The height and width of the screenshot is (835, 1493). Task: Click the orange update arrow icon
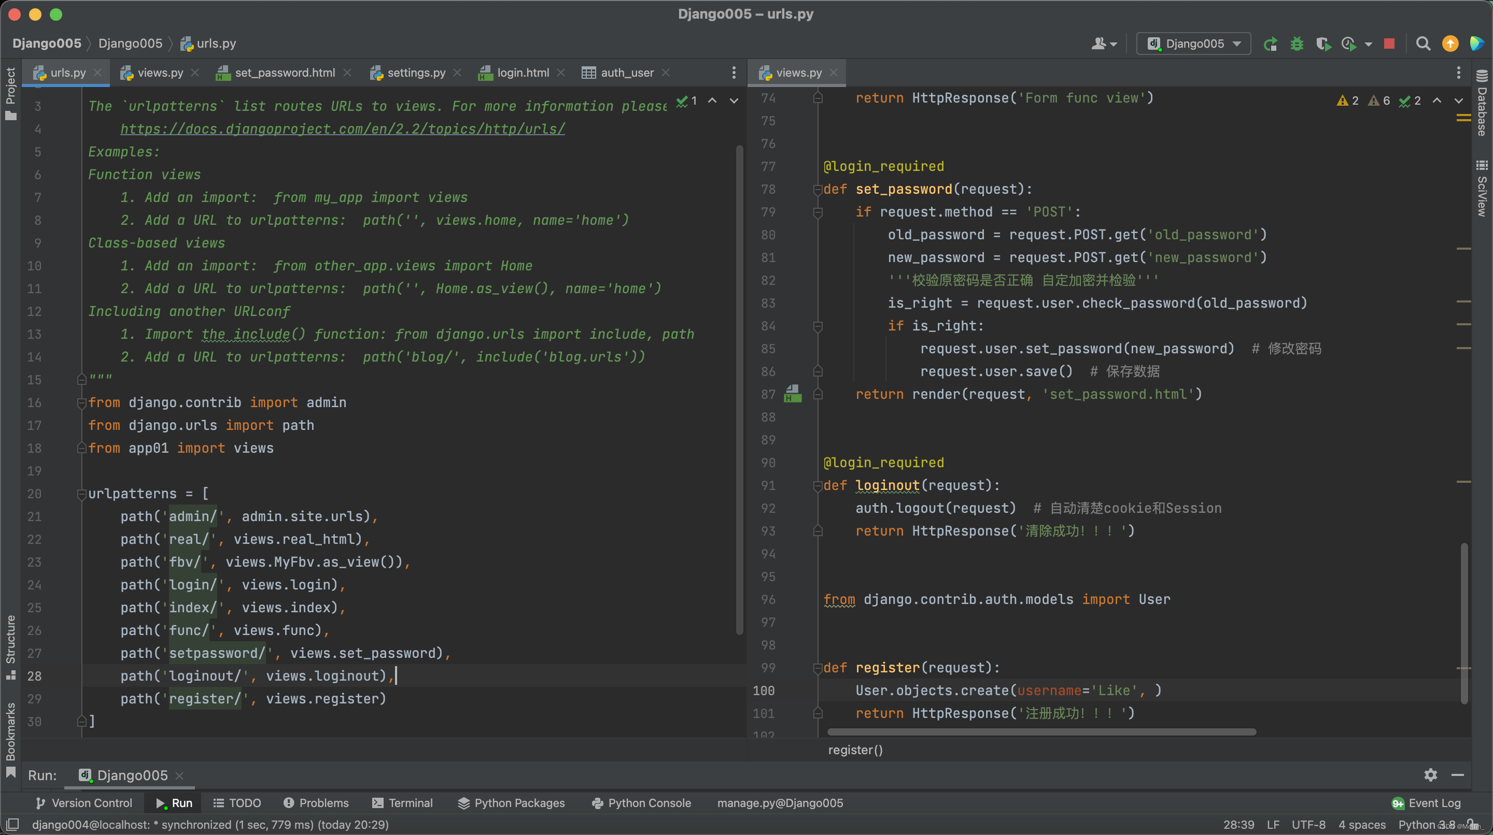pyautogui.click(x=1449, y=44)
